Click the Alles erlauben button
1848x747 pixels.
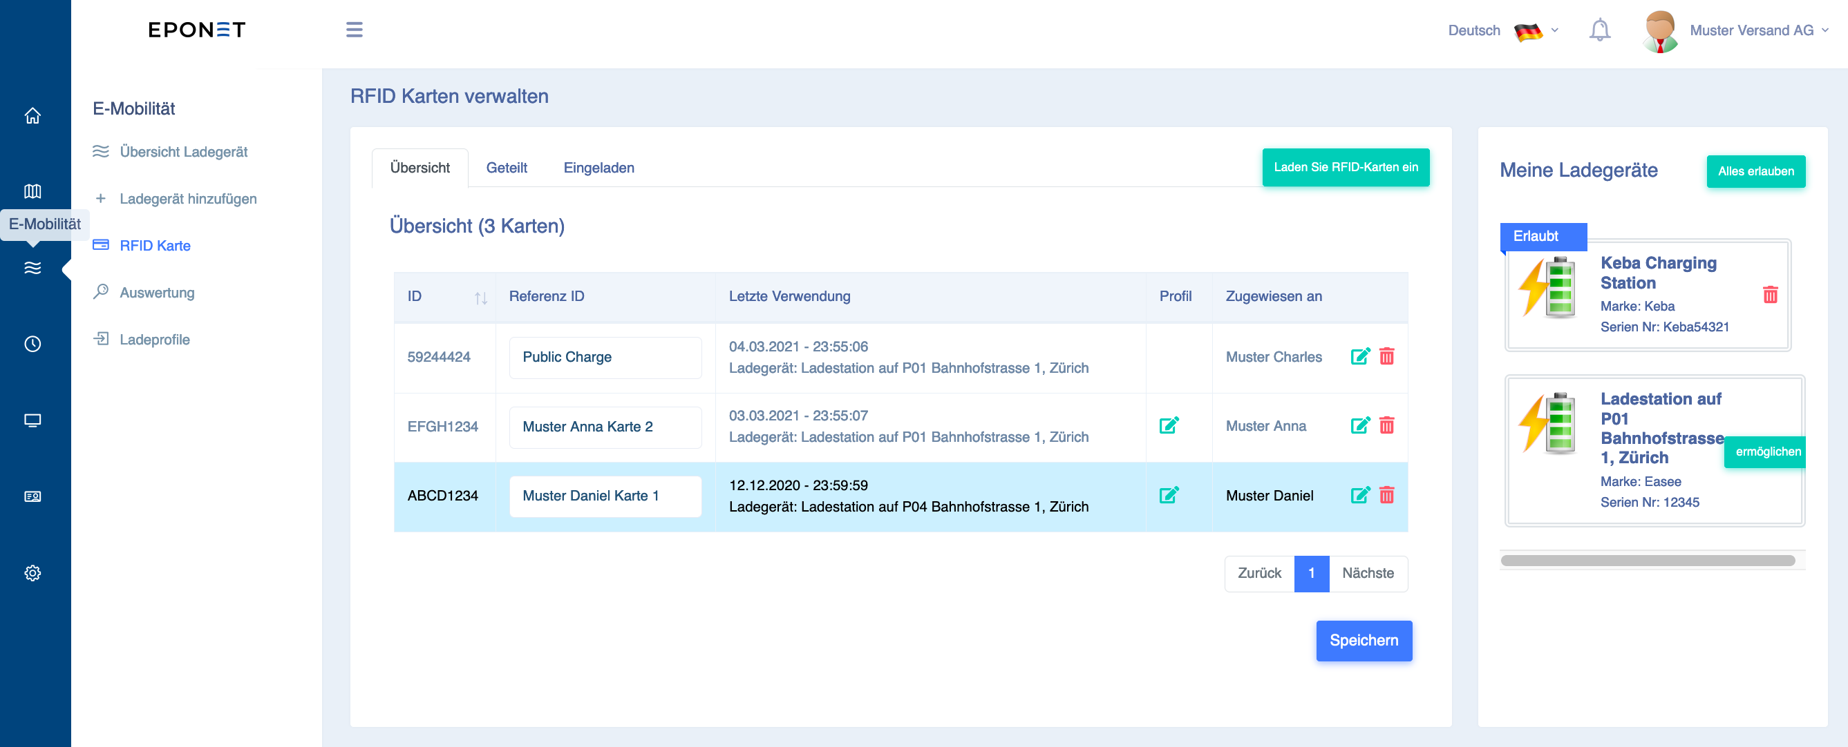1755,171
